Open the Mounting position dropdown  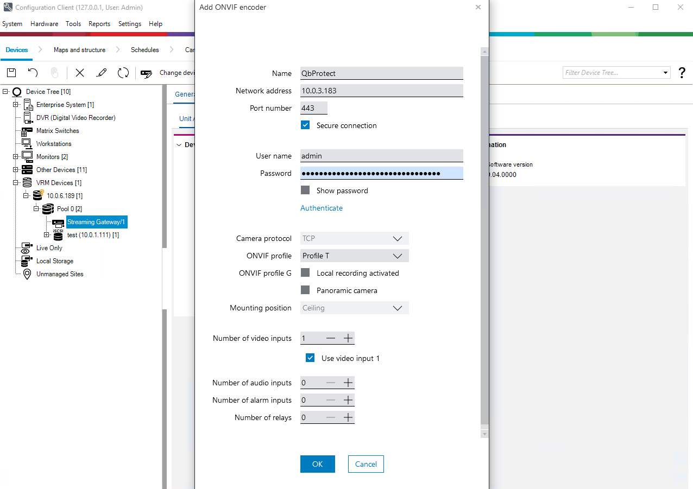pyautogui.click(x=354, y=308)
